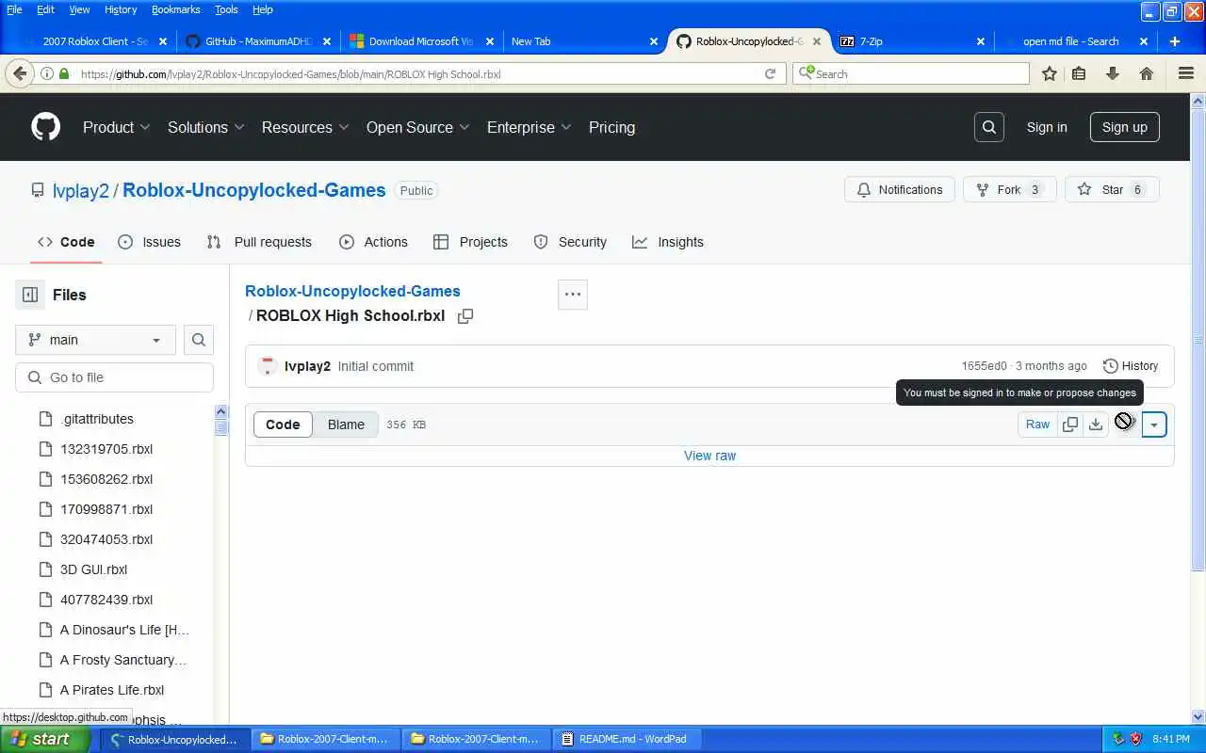Open the Bookmarks menu

tap(175, 9)
